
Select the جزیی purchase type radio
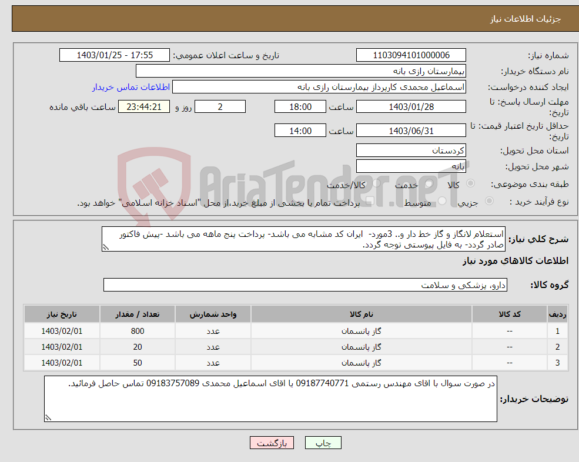click(x=489, y=201)
